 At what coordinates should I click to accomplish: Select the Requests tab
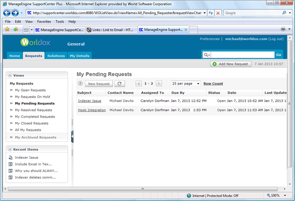point(34,56)
